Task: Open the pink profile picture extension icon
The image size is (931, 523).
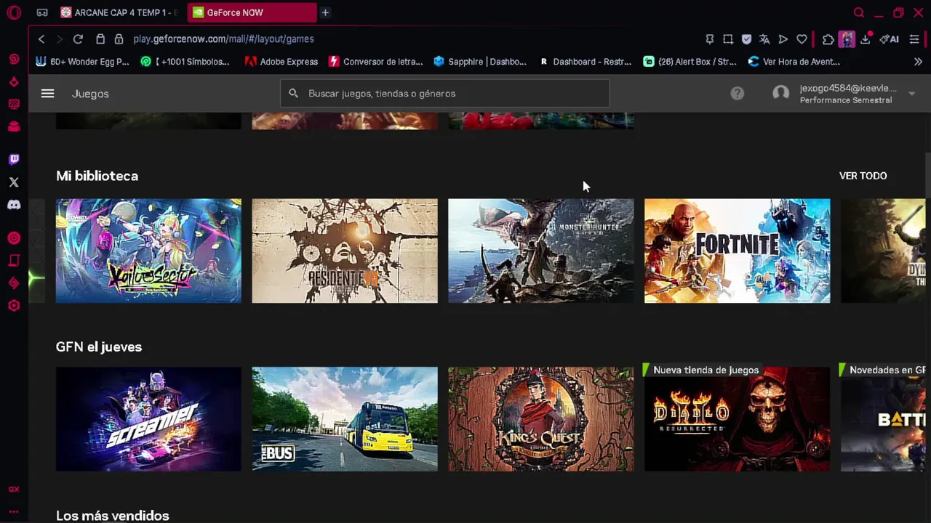Action: coord(847,39)
